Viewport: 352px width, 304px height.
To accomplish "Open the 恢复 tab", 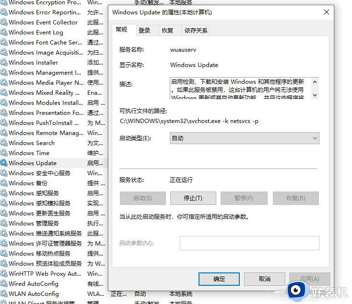I will (x=170, y=31).
